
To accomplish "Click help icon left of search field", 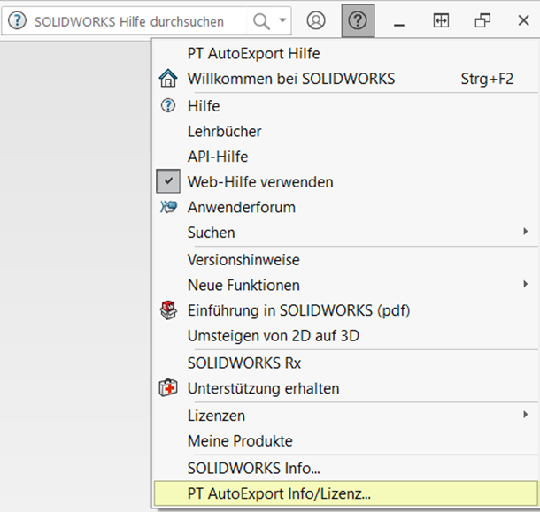I will [x=17, y=20].
